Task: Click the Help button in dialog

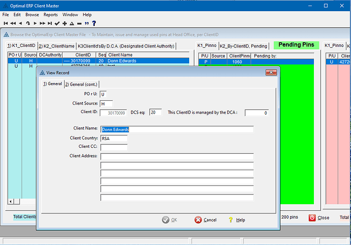Action: click(x=237, y=220)
